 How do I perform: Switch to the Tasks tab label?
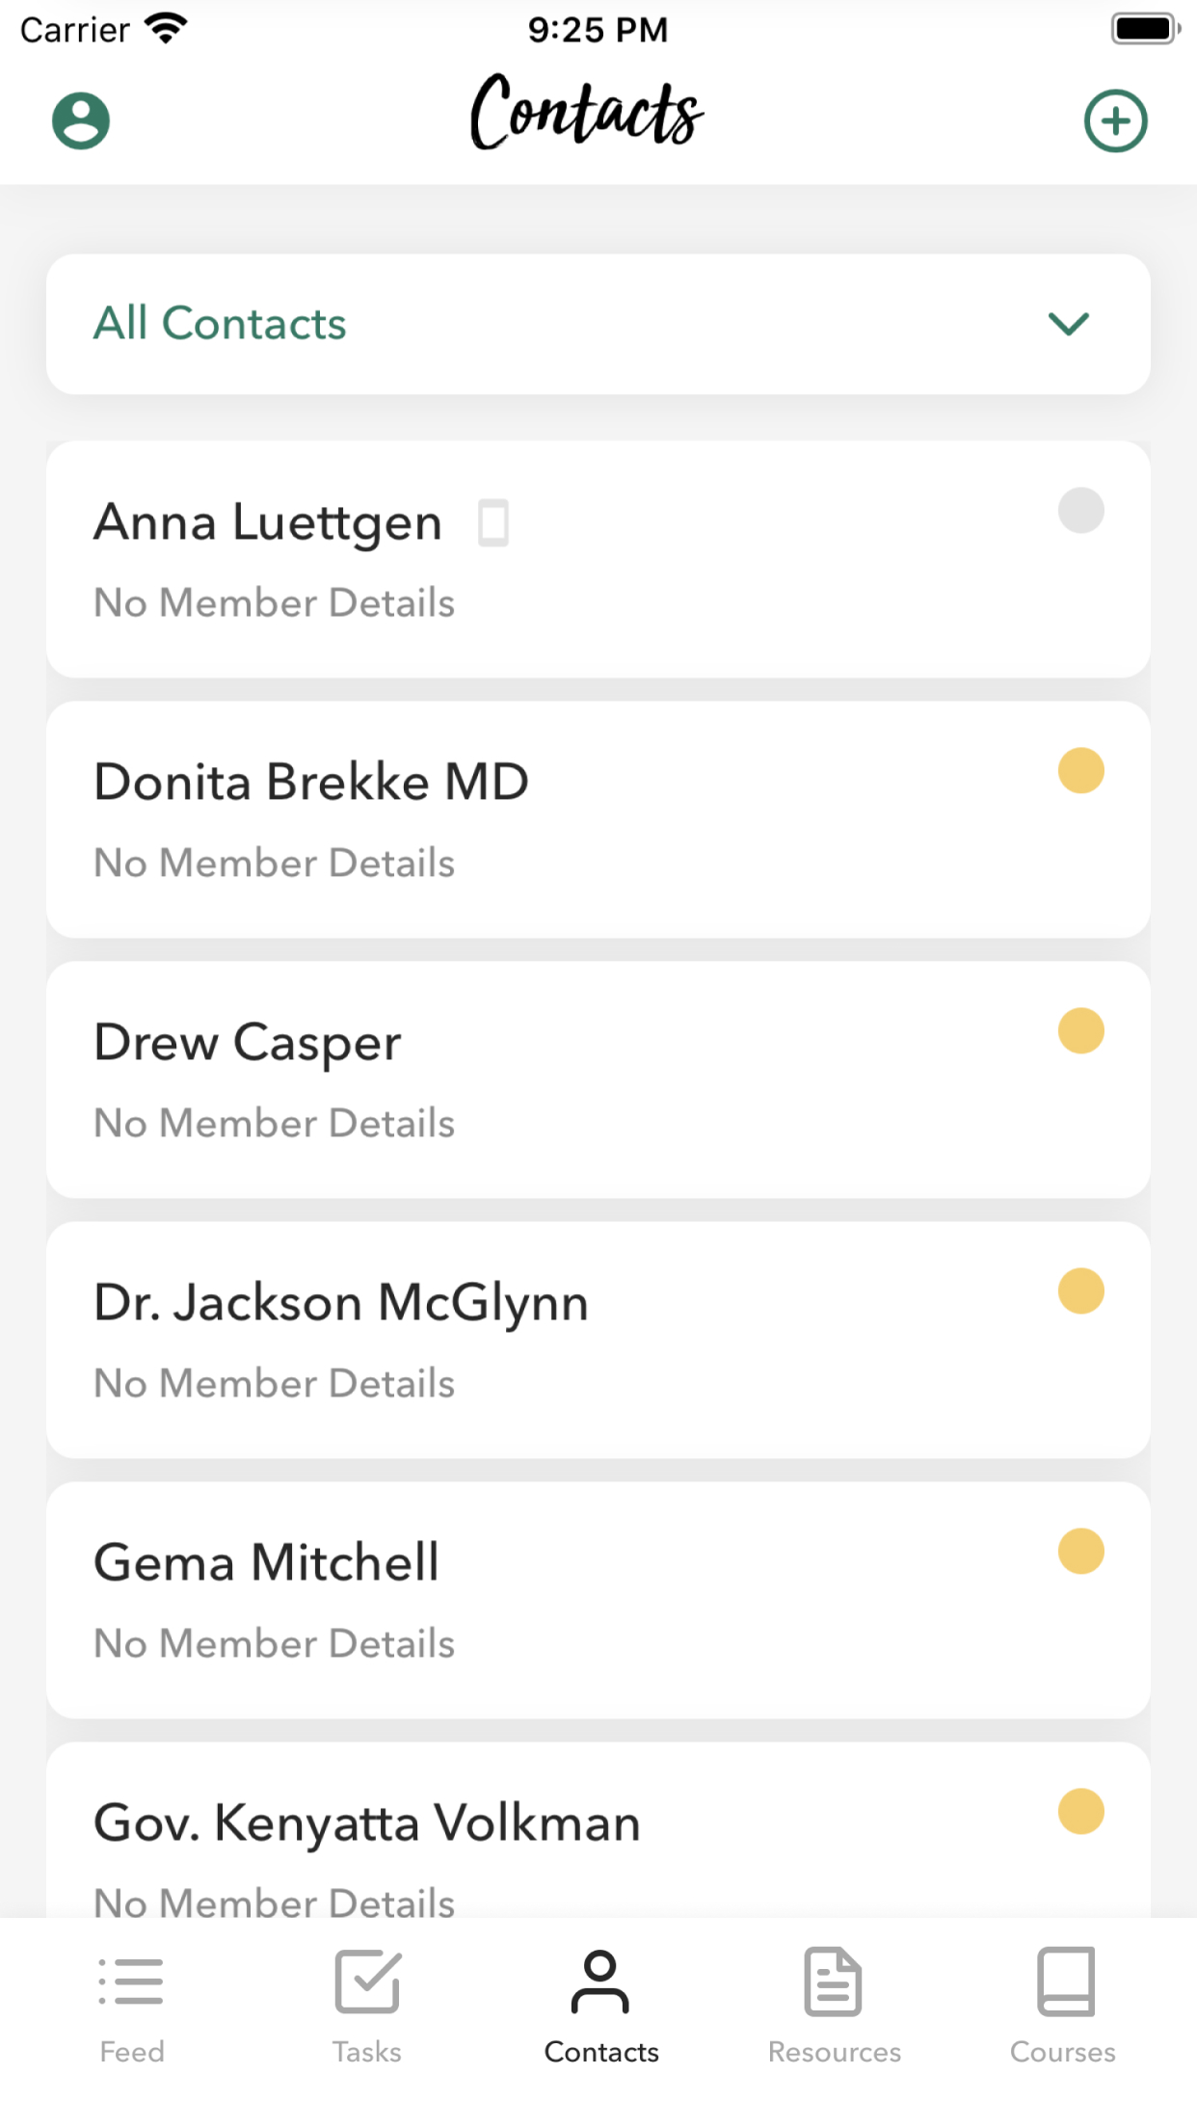click(x=367, y=2052)
